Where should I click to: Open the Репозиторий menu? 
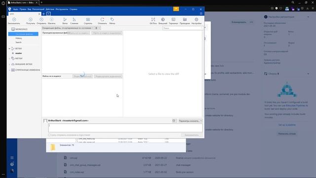tap(39, 9)
